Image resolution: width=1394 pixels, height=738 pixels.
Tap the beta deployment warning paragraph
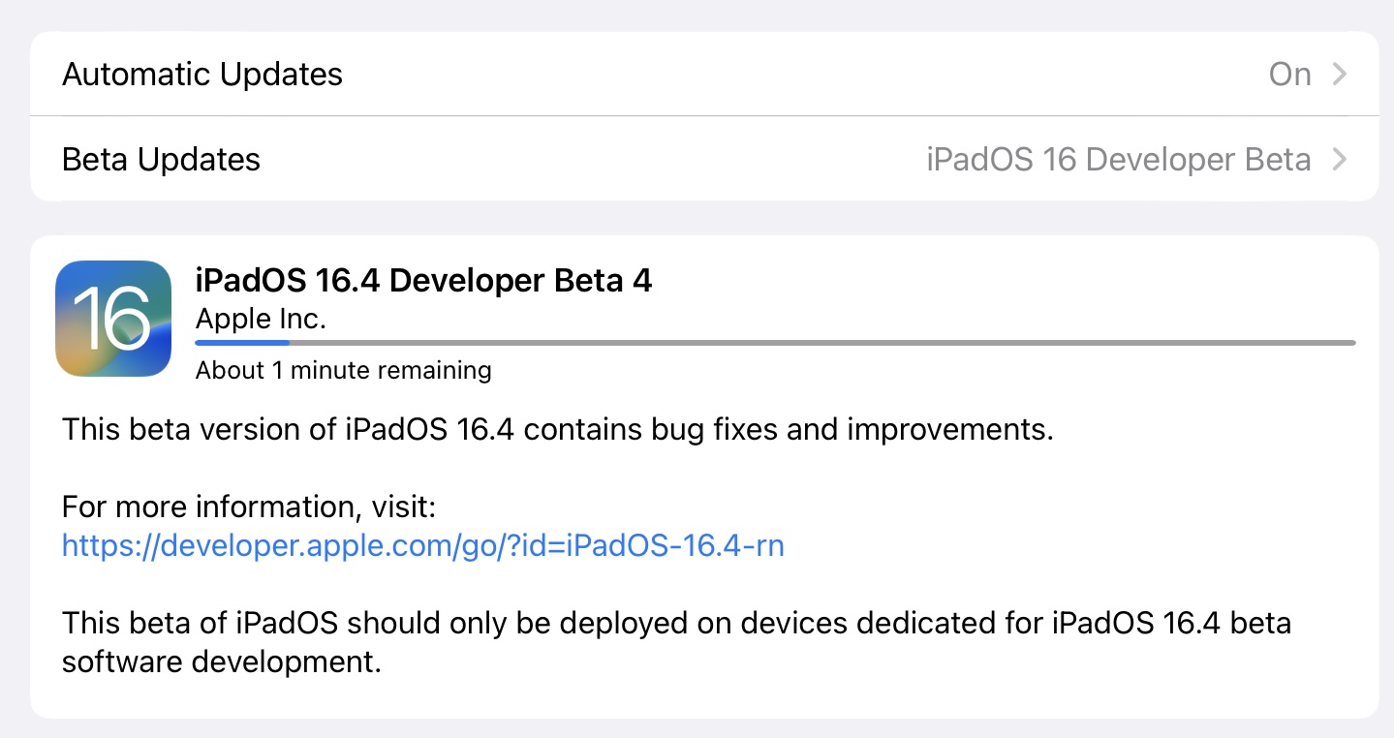click(676, 622)
